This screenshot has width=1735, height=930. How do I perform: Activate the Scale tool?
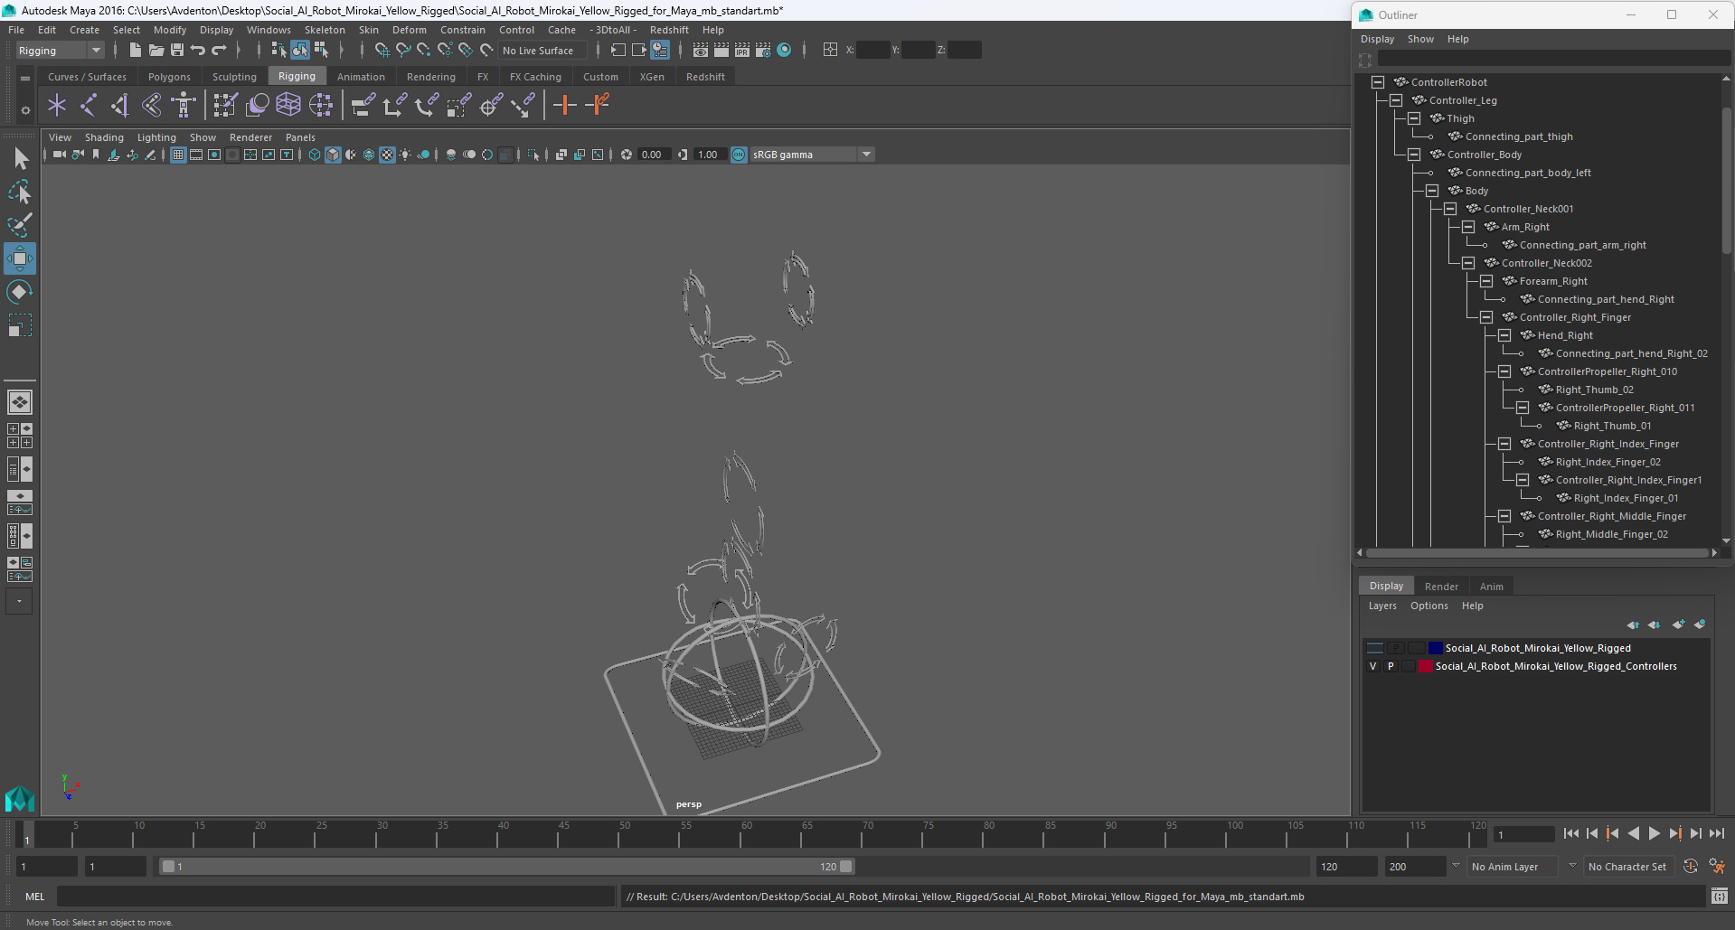[x=19, y=324]
